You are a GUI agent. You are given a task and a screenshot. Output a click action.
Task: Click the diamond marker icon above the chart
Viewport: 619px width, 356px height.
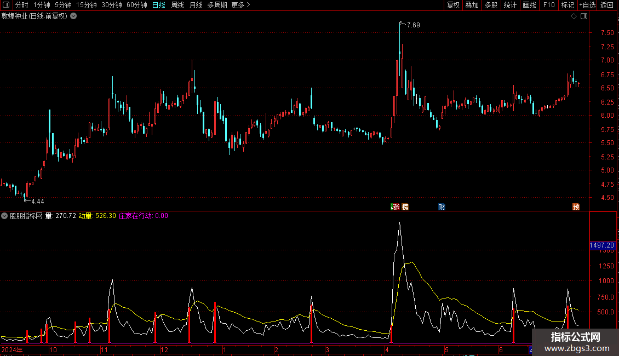pos(574,16)
